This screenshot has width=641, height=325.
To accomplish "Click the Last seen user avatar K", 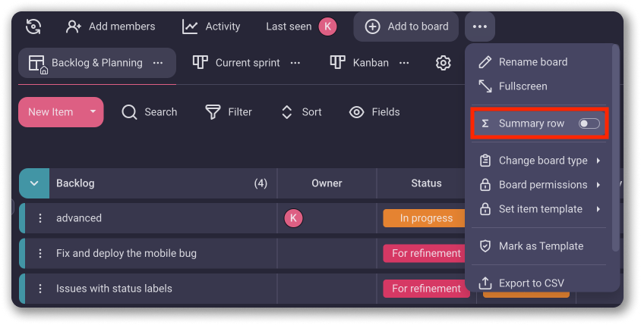I will [327, 27].
